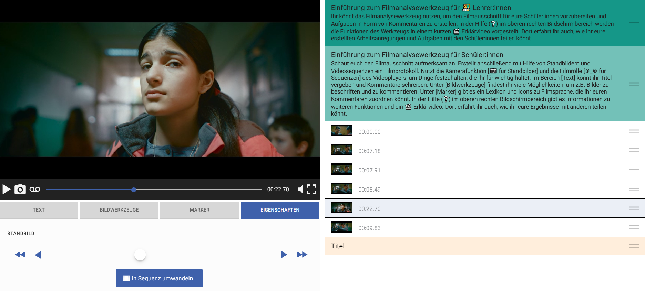Open the 00:00.00 still image entry
645x291 pixels.
pyautogui.click(x=369, y=132)
